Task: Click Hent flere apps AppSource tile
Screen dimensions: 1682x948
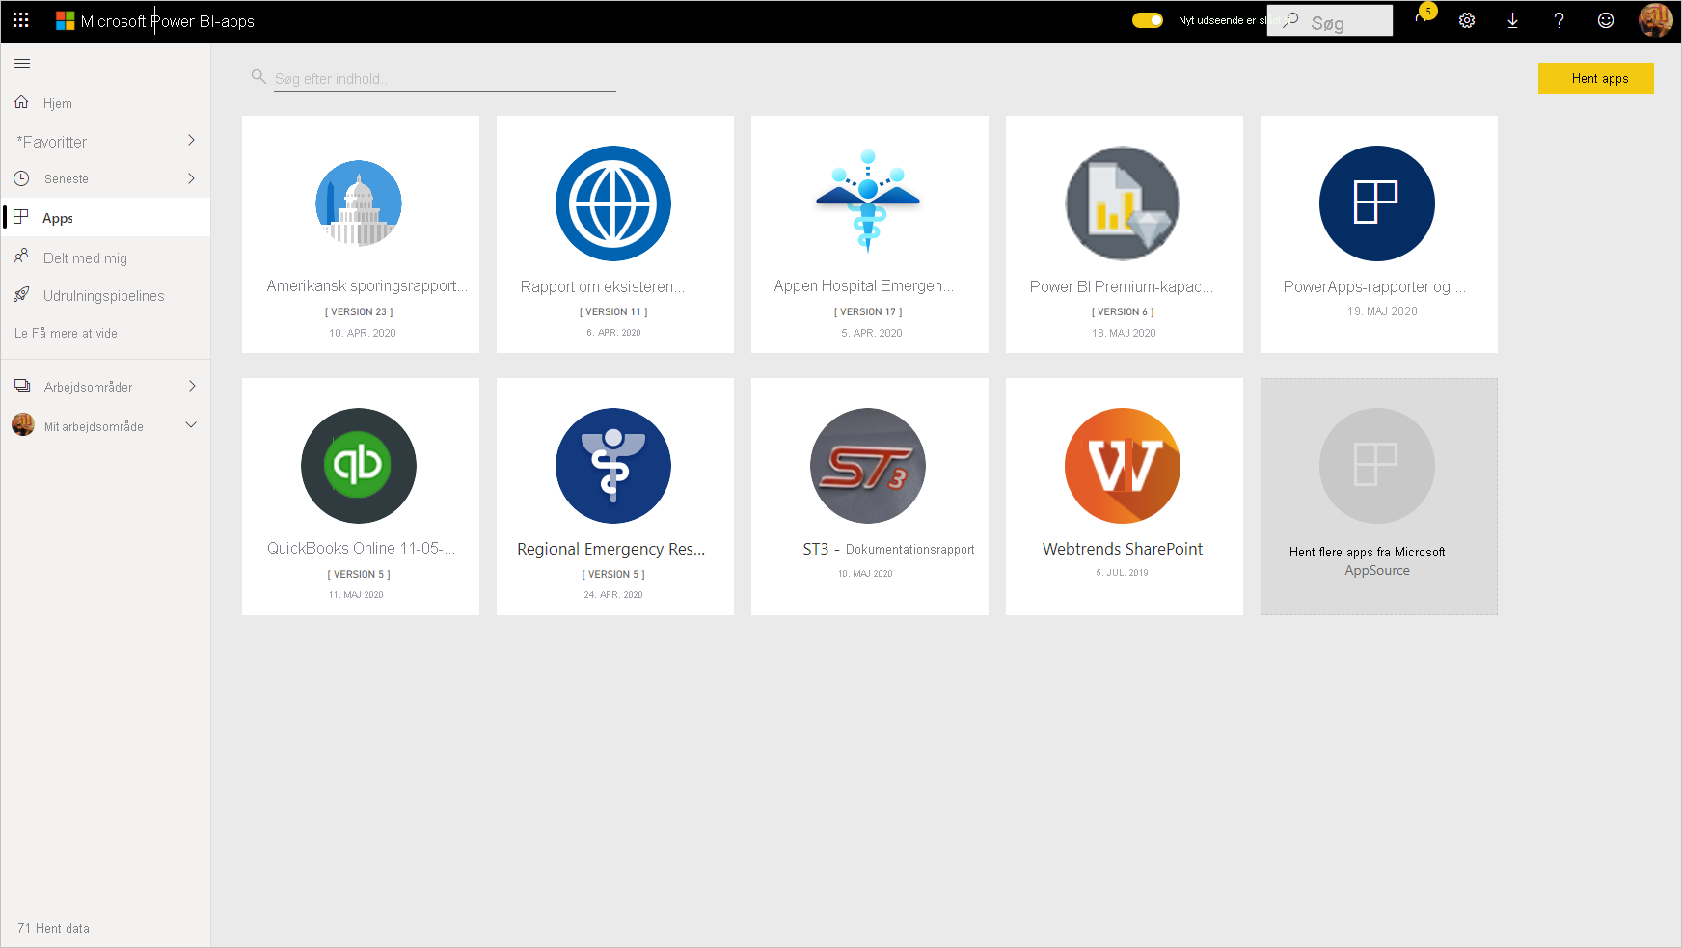Action: point(1379,497)
